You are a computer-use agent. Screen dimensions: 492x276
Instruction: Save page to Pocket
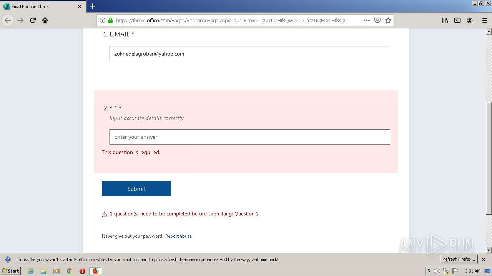[x=377, y=20]
